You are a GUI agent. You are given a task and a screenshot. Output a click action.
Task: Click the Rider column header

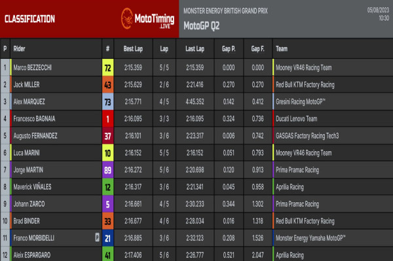tap(19, 48)
